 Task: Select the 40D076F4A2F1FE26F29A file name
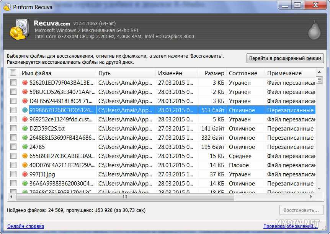point(62,165)
